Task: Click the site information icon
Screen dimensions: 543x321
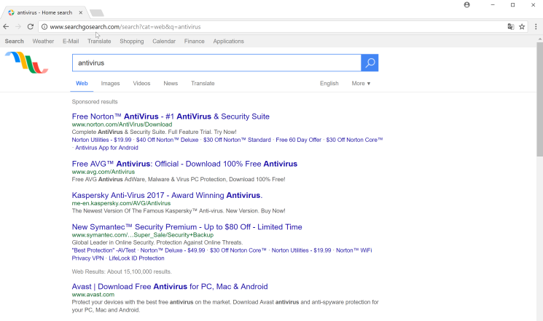Action: (x=44, y=27)
